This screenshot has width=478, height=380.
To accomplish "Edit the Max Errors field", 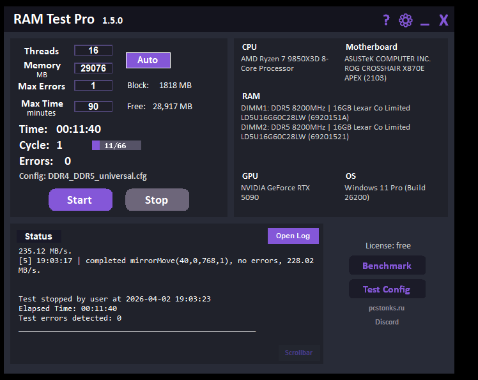I will click(x=93, y=86).
